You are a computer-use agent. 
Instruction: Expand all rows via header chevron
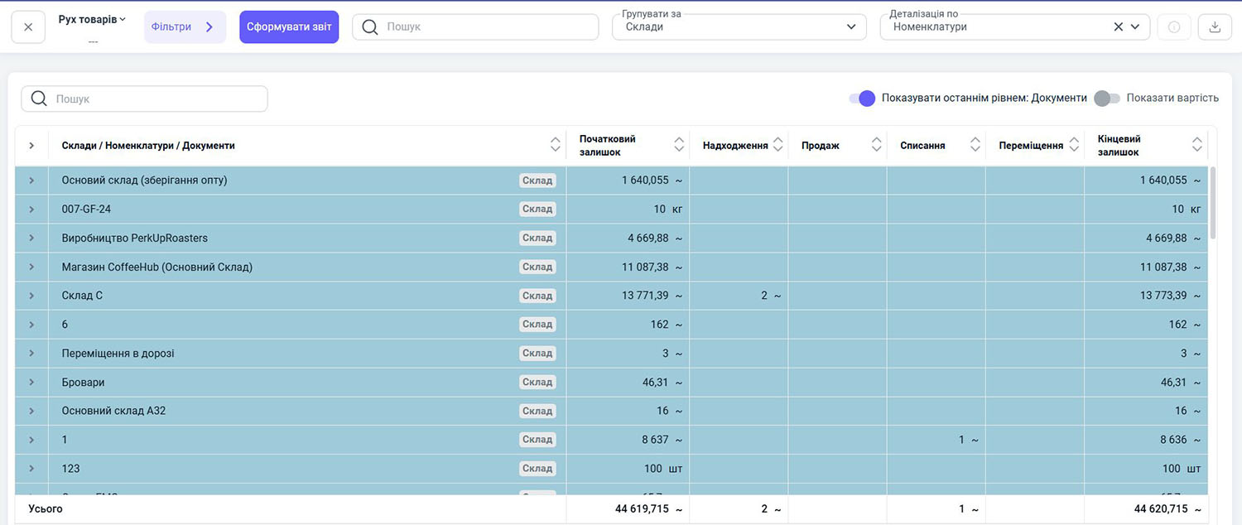(31, 146)
